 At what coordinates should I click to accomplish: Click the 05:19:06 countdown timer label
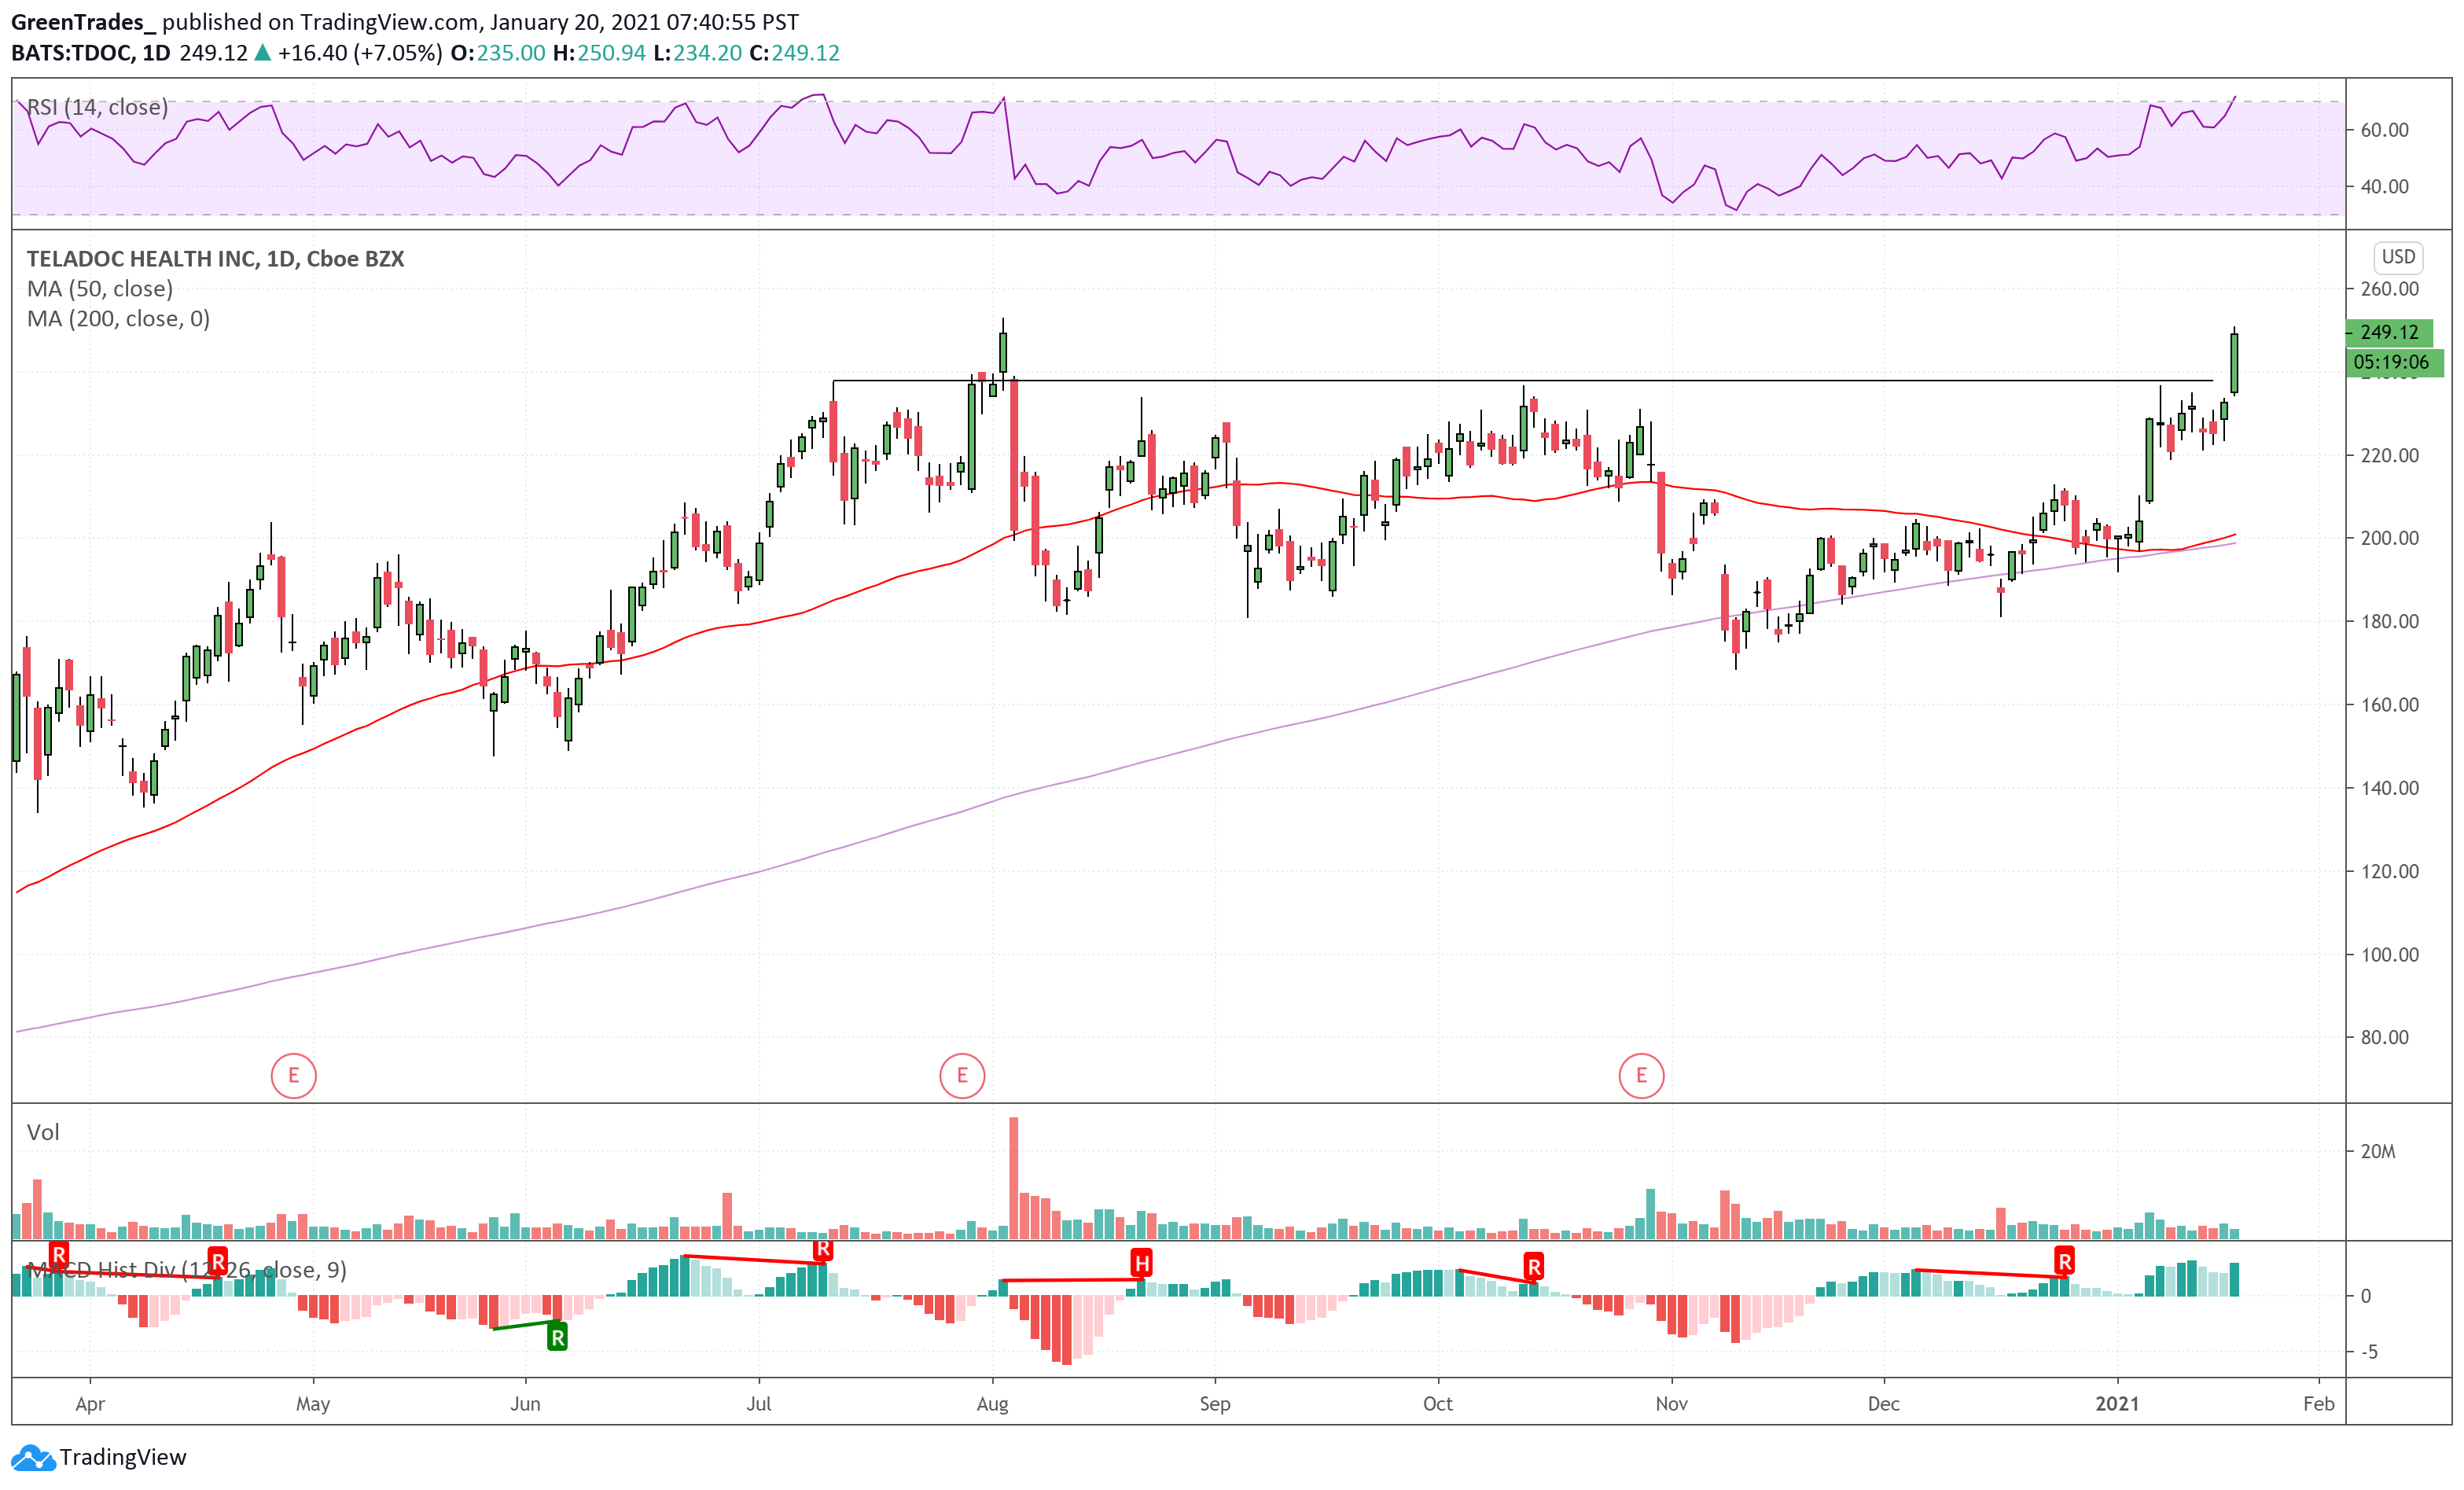pyautogui.click(x=2394, y=362)
